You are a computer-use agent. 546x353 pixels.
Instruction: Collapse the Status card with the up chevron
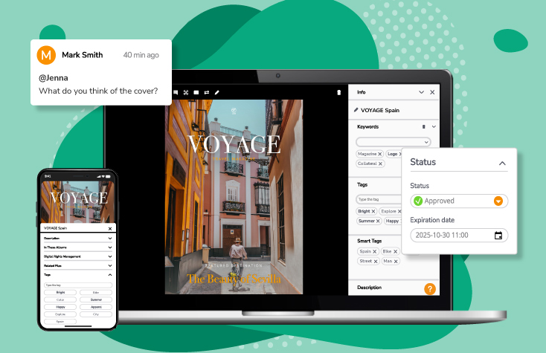502,163
